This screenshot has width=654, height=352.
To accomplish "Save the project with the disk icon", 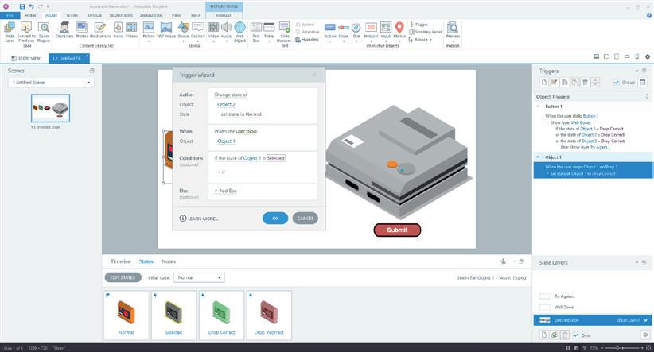I will (x=22, y=6).
